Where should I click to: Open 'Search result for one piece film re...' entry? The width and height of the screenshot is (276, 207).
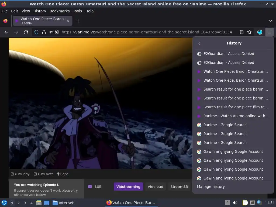pos(233,107)
